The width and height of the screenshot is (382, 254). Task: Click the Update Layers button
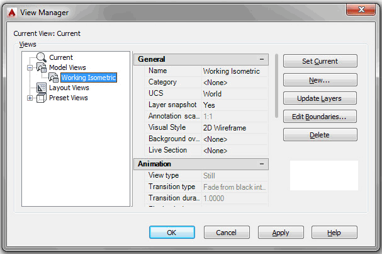coord(320,98)
